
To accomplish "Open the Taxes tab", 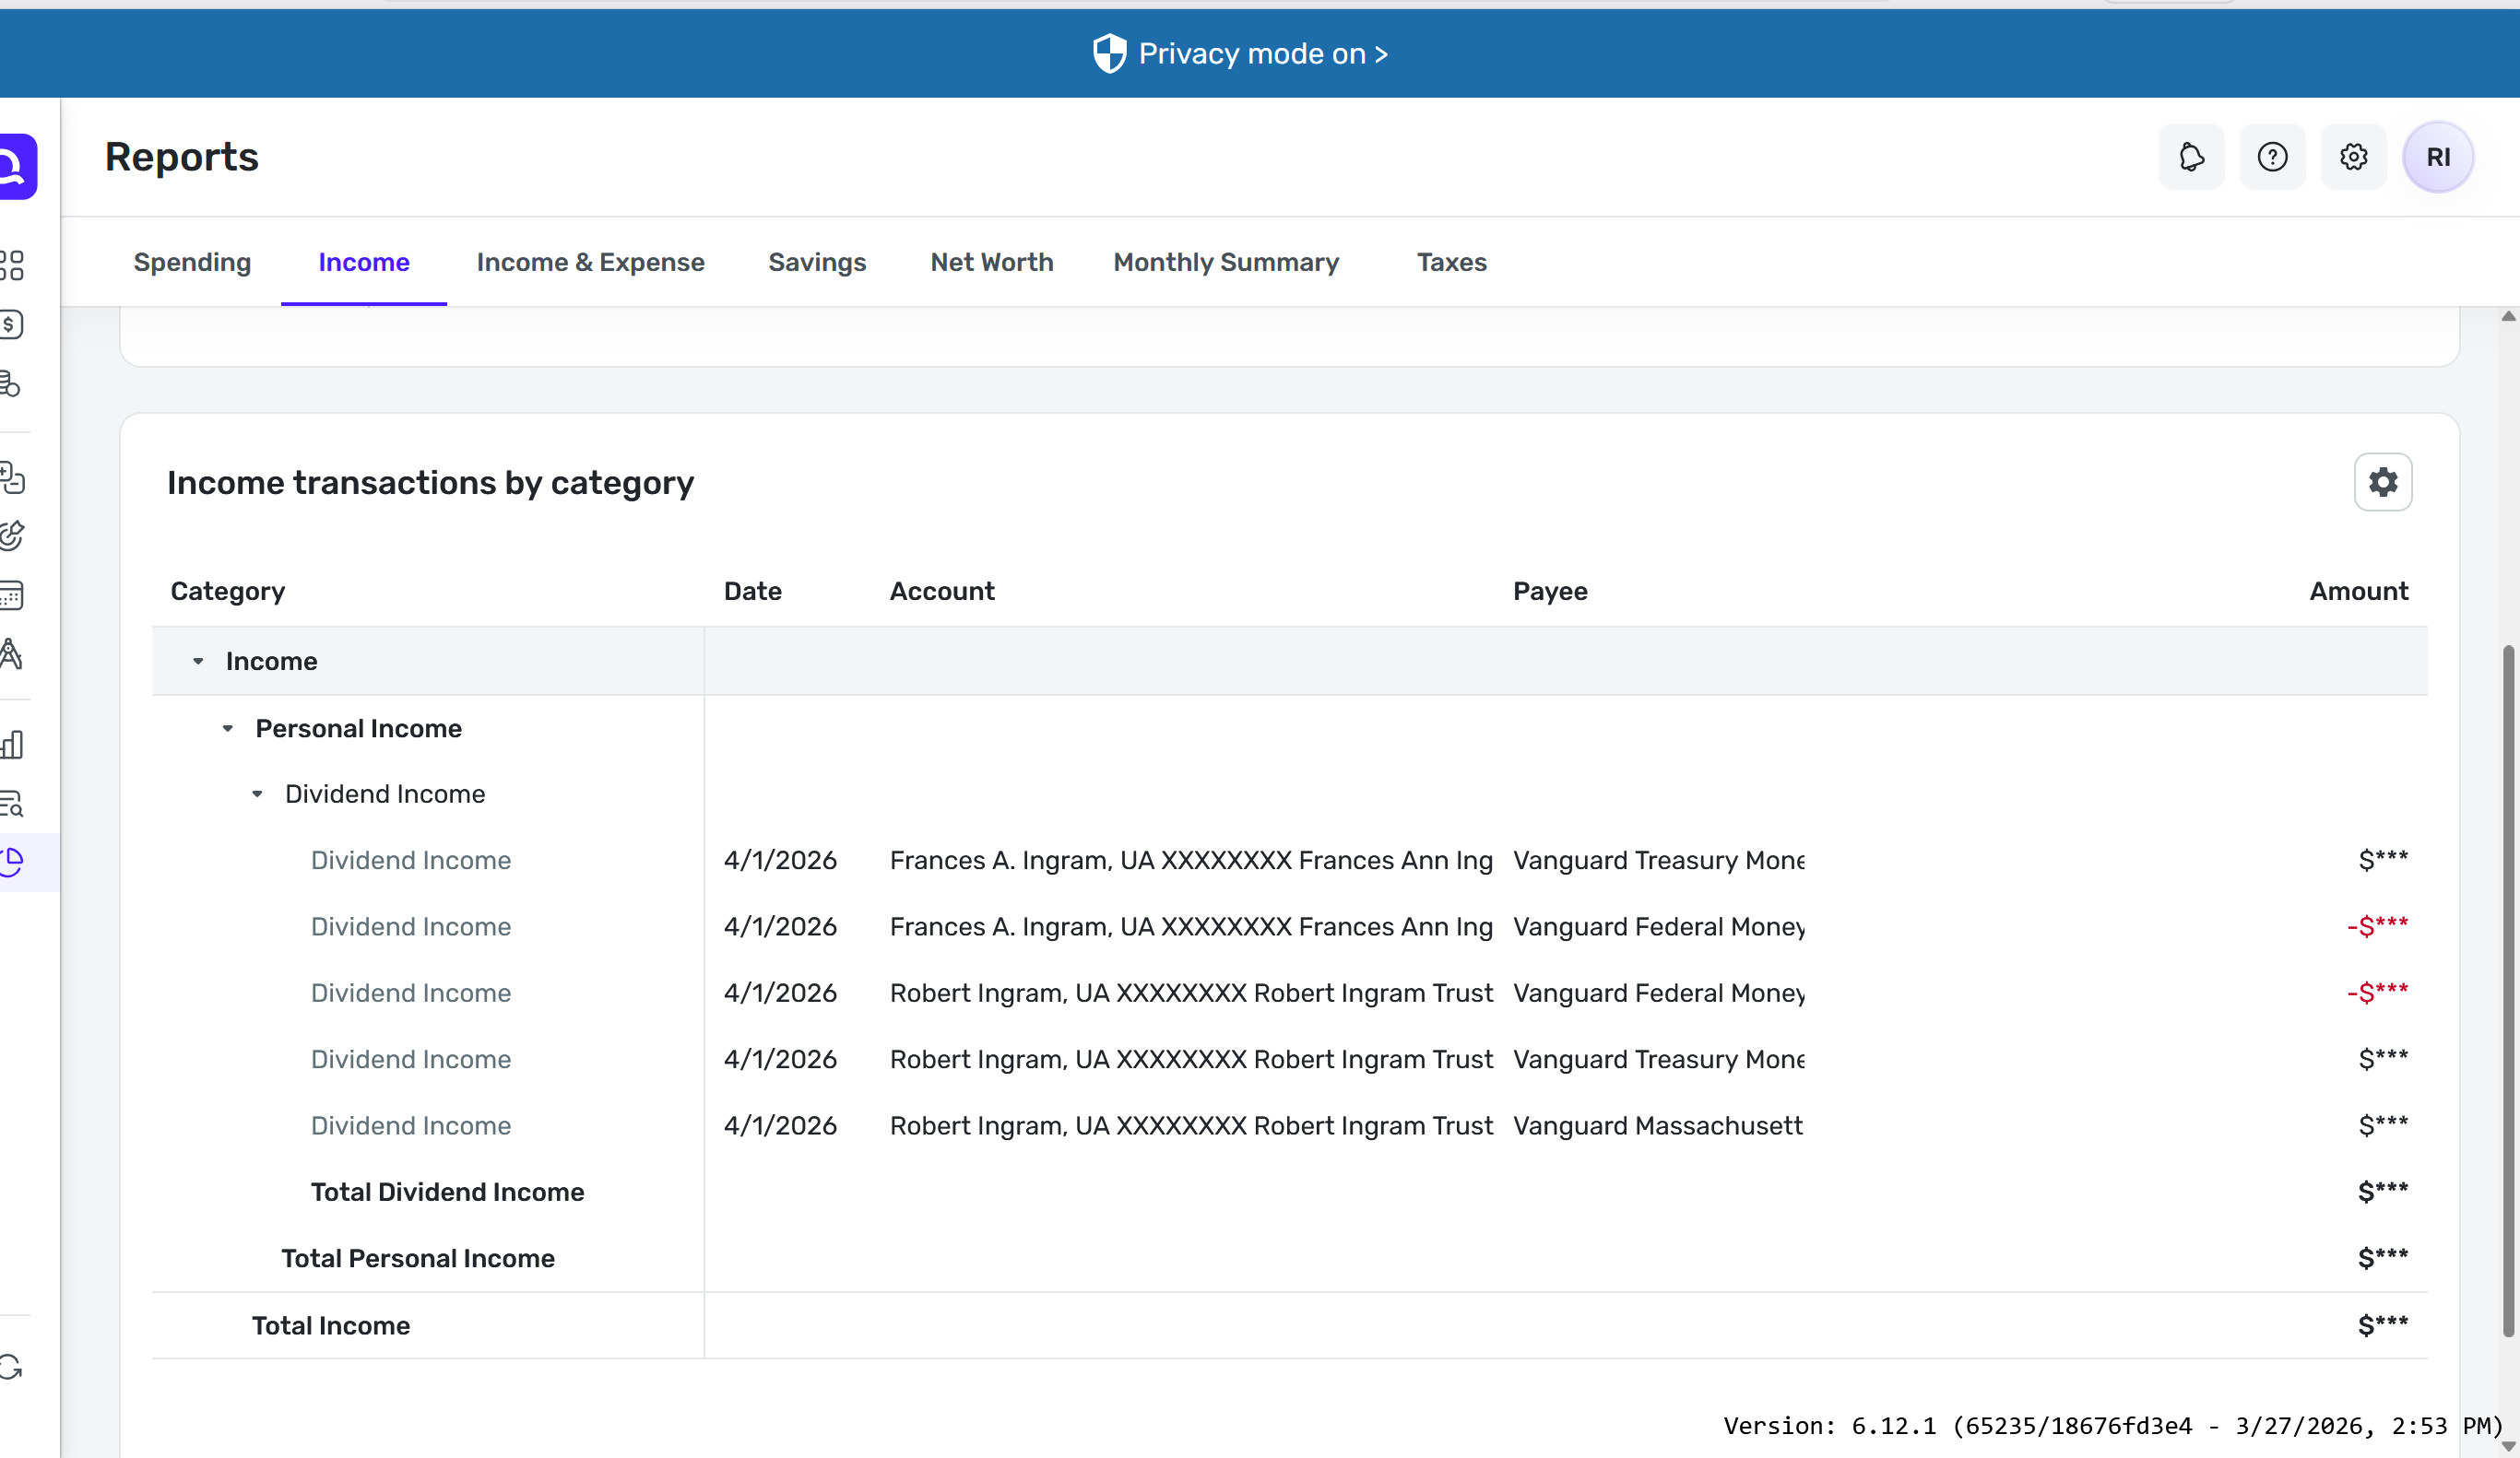I will click(x=1451, y=262).
